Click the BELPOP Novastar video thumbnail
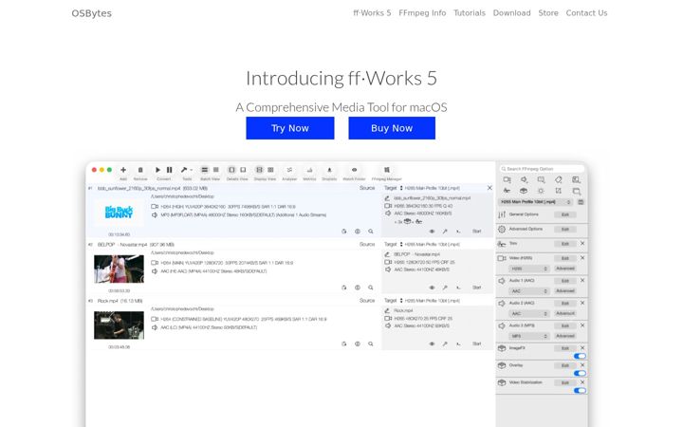 point(119,269)
